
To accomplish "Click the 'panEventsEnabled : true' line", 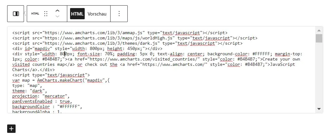I will point(42,102).
